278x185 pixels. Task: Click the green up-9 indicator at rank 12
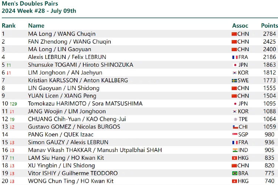pos(12,119)
